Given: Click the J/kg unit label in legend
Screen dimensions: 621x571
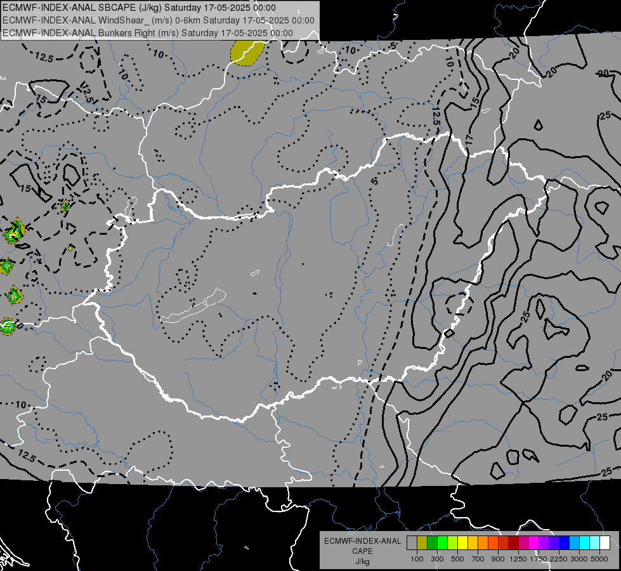Looking at the screenshot, I should tap(362, 561).
